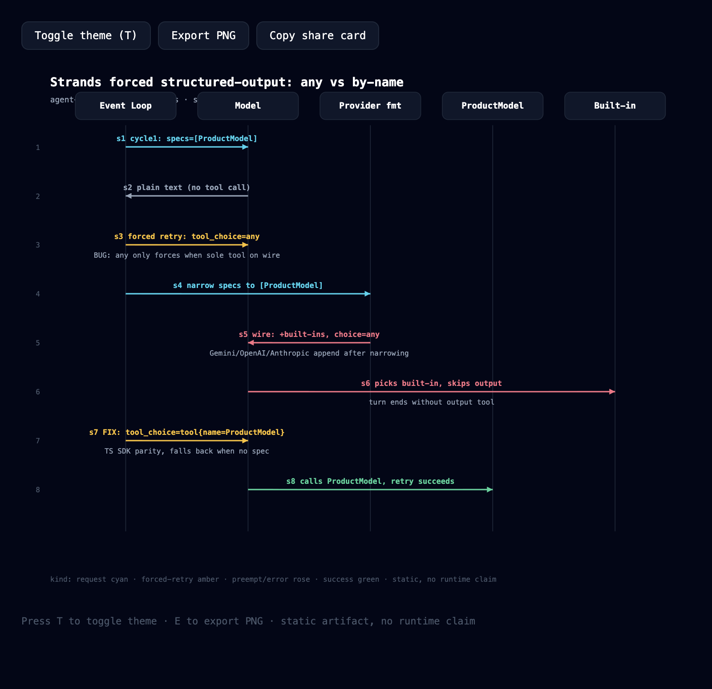Click the Export PNG button

pos(203,36)
